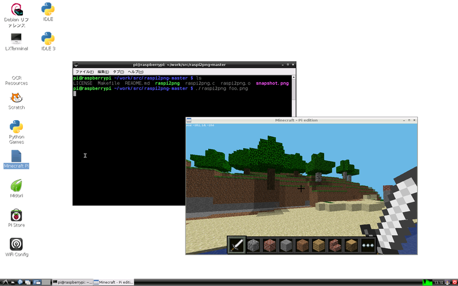Switch to the highlighted desktop pager workspace
This screenshot has width=458, height=286.
[x=37, y=282]
